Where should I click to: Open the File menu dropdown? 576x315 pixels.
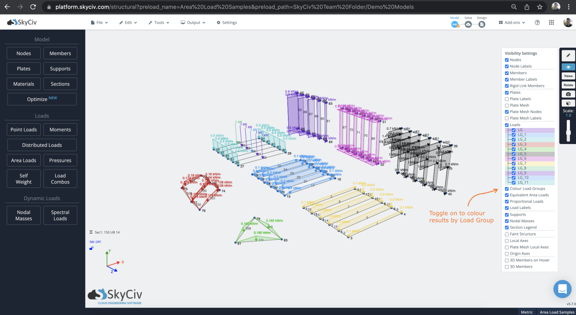point(99,22)
